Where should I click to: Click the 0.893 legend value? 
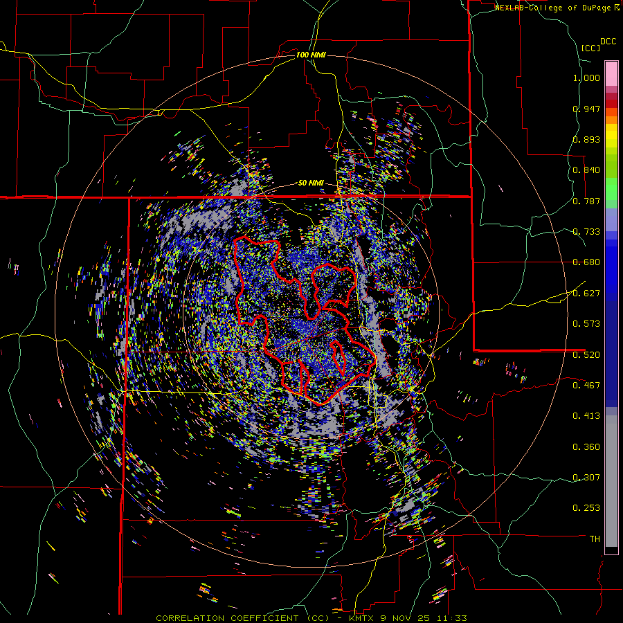pyautogui.click(x=586, y=139)
